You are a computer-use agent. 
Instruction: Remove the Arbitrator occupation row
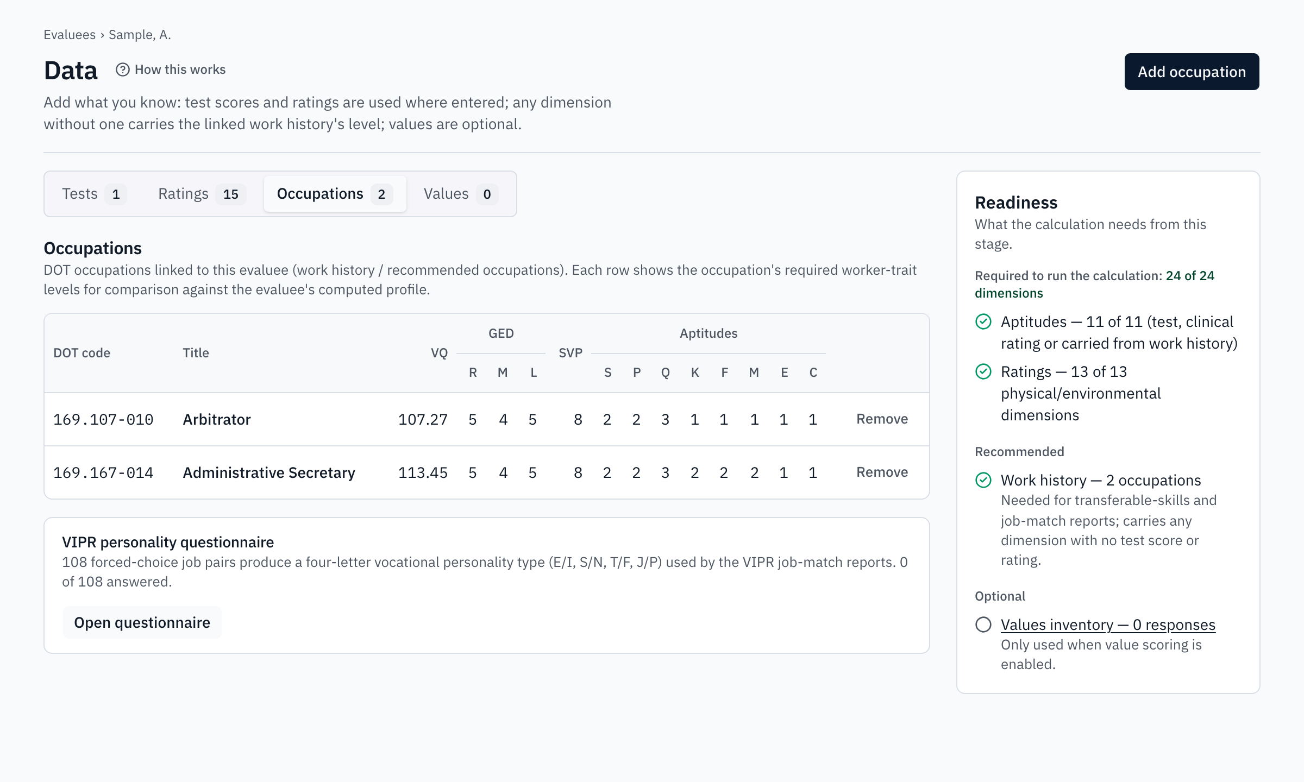pyautogui.click(x=882, y=419)
